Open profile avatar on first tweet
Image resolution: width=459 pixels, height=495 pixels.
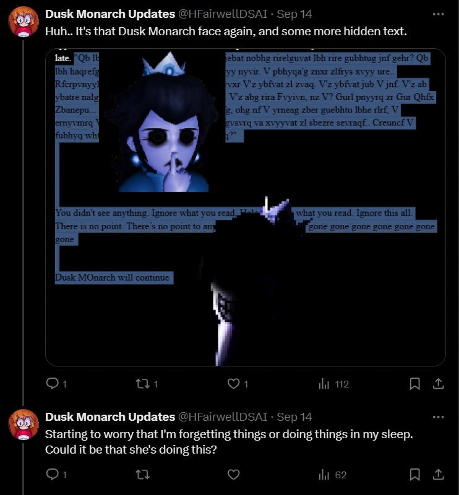click(24, 22)
